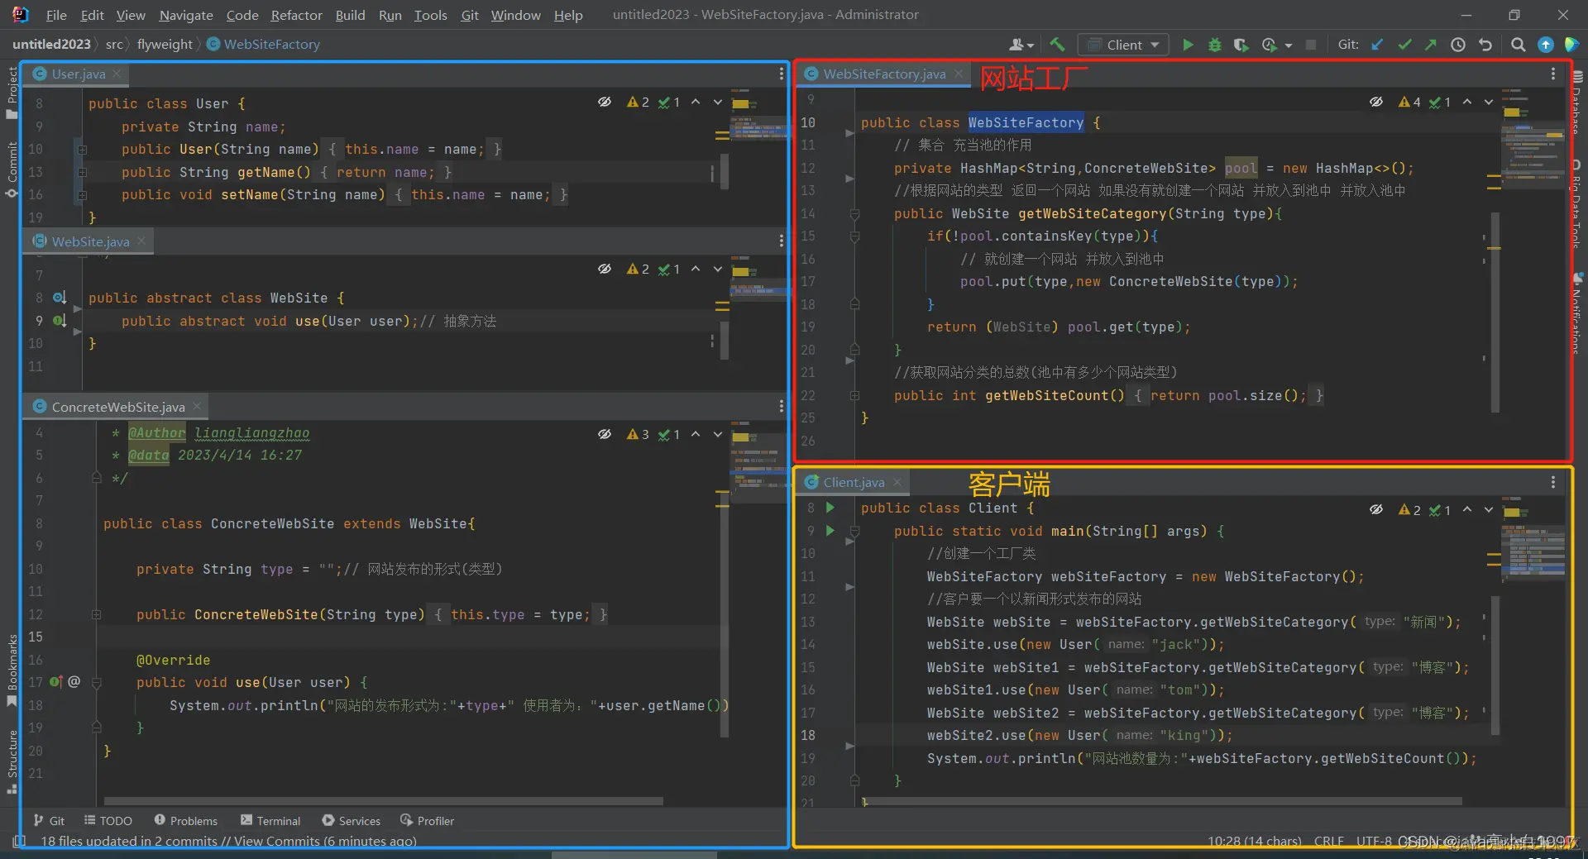The image size is (1588, 859).
Task: Open the IDE updates icon
Action: pos(1545,45)
